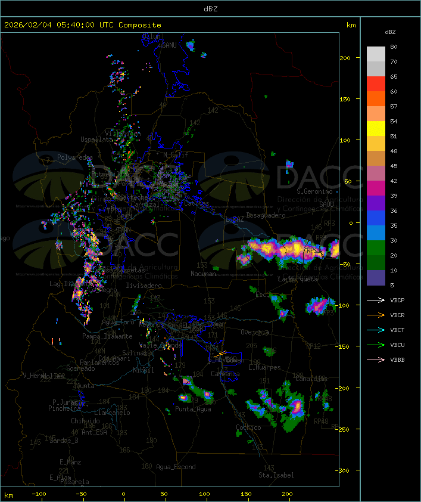Click the Canalejas place label
Screen dimensions: 421x502
click(311, 379)
